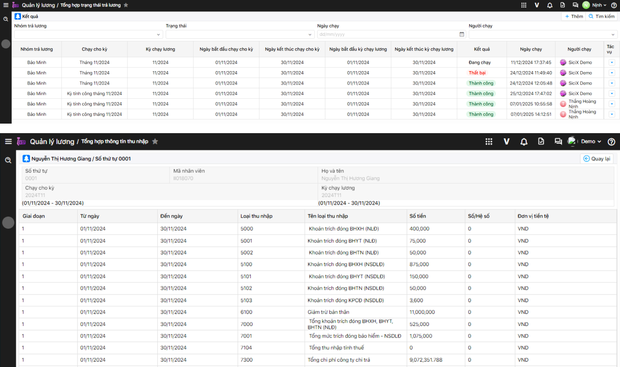Click the document check icon beside the Ninh avatar
Viewport: 620px width, 367px height.
coord(562,5)
